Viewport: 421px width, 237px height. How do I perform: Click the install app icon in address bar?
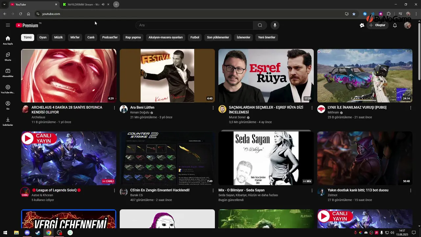point(347,14)
